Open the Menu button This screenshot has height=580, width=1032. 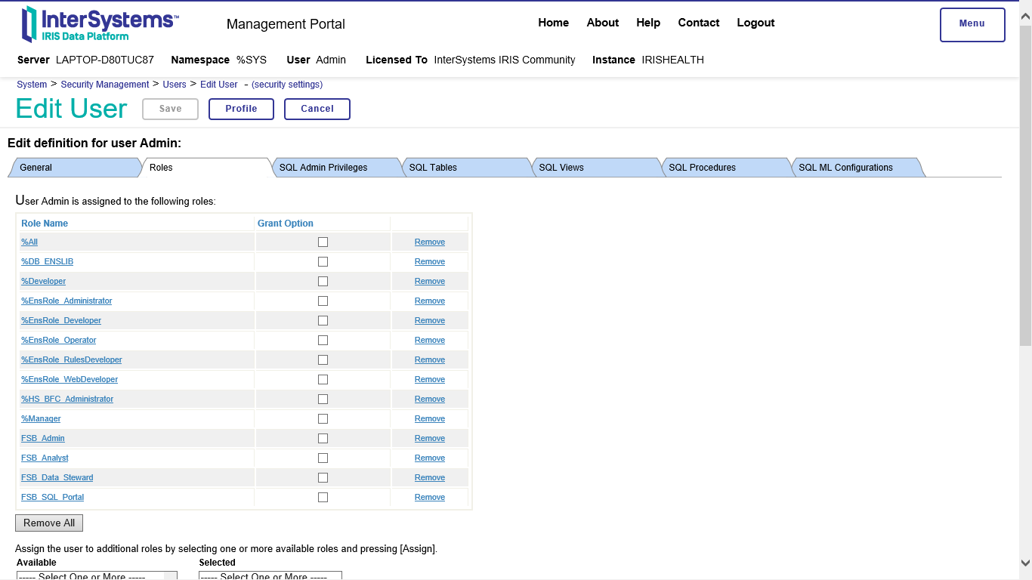click(x=972, y=24)
